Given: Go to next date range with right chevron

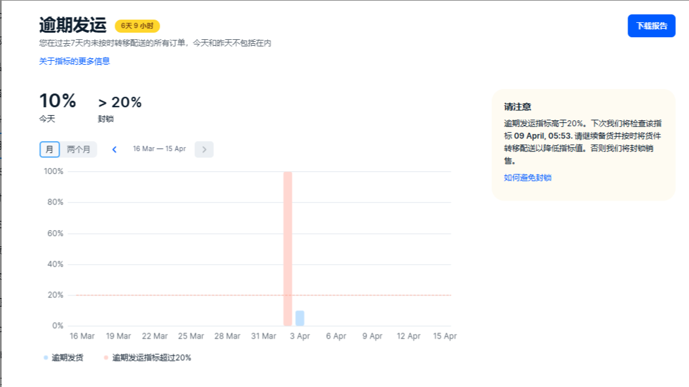Looking at the screenshot, I should click(x=204, y=150).
